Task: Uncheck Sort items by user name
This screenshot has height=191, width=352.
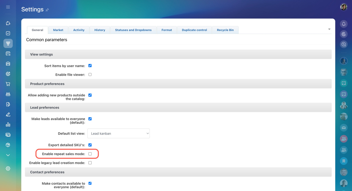Action: point(90,66)
